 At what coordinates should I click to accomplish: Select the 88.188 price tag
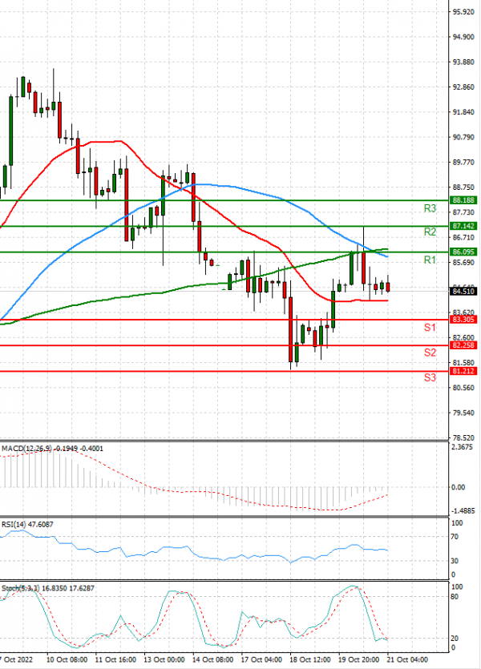coord(463,200)
